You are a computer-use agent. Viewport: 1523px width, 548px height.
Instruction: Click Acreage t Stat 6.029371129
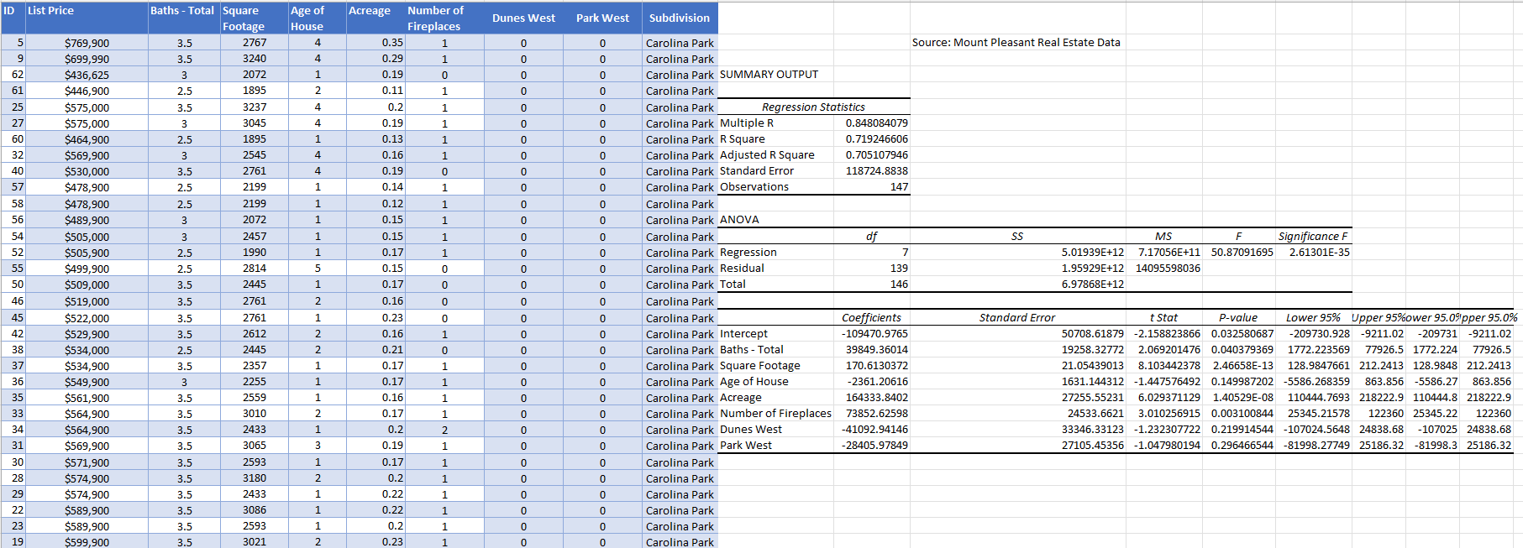point(1169,398)
